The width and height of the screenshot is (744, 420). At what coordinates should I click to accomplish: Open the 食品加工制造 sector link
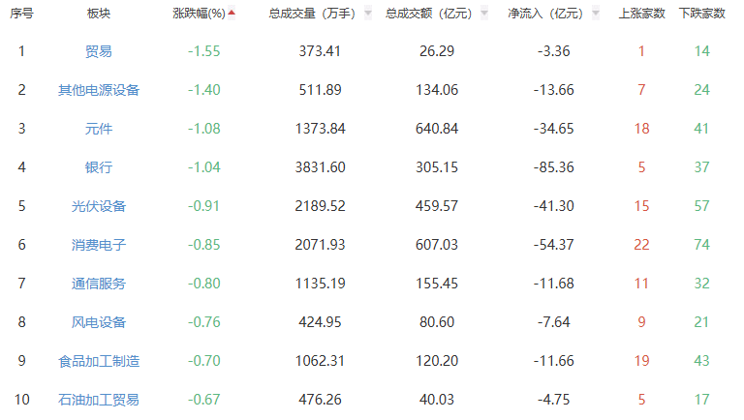[99, 361]
